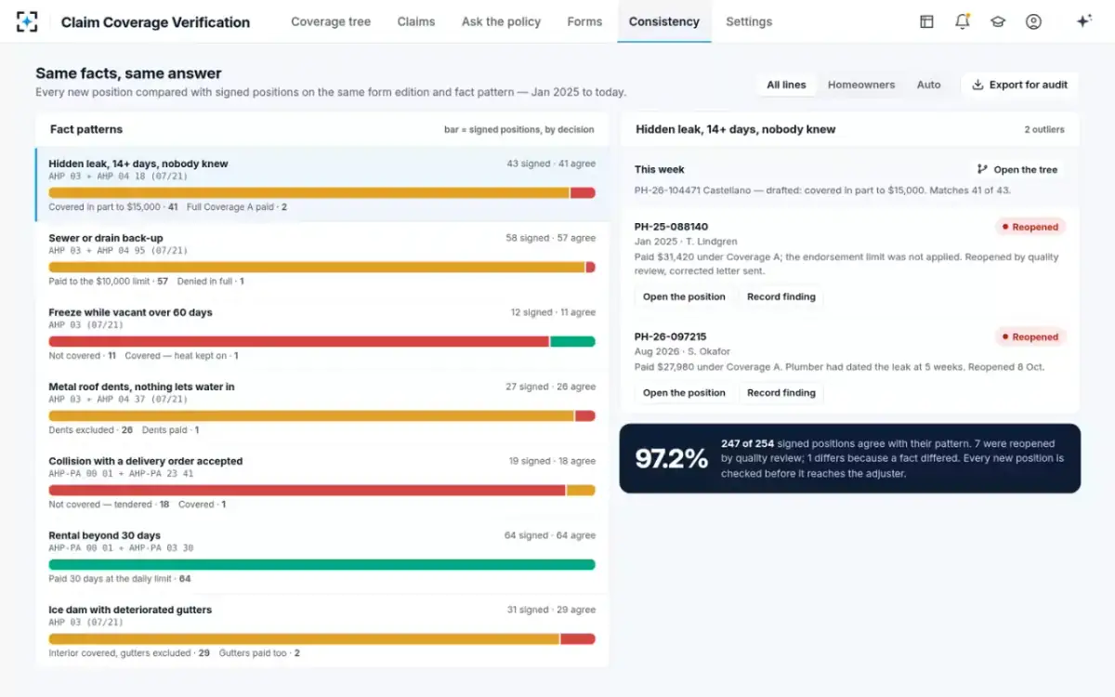Open the sparkle AI assistant icon

tap(1083, 21)
